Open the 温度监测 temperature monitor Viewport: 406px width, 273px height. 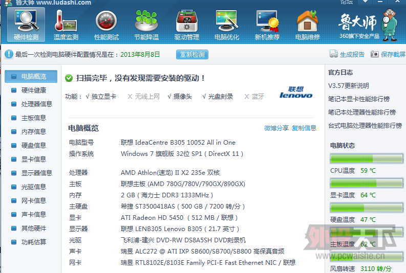click(66, 25)
